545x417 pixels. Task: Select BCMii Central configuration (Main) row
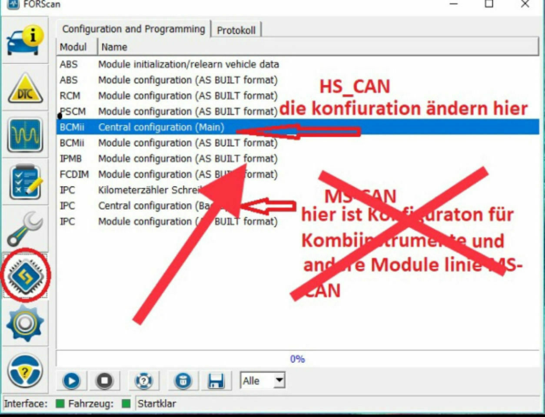tap(161, 127)
